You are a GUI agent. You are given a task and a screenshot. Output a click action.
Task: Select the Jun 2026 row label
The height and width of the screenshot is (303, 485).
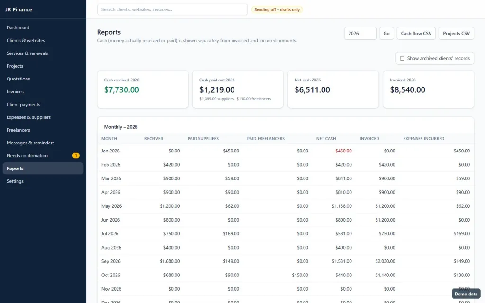coord(110,220)
